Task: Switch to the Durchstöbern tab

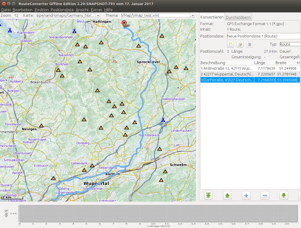Action: [238, 17]
